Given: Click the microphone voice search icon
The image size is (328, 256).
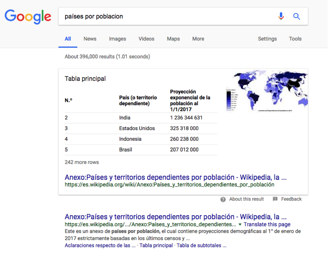Looking at the screenshot, I should coord(281,16).
